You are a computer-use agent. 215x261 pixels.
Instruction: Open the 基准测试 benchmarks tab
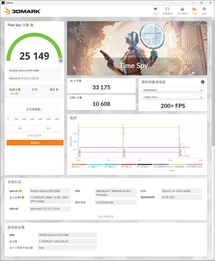[x=168, y=11]
